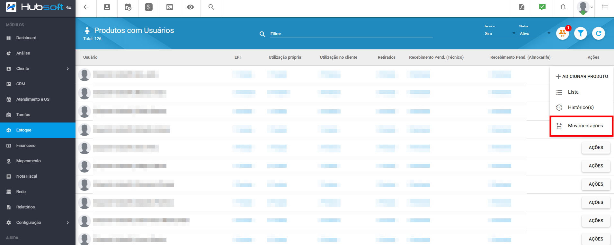The image size is (614, 245).
Task: Open the Técnico dropdown set to Sim
Action: (x=500, y=33)
